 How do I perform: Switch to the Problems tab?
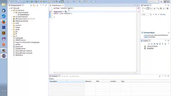tap(55, 76)
